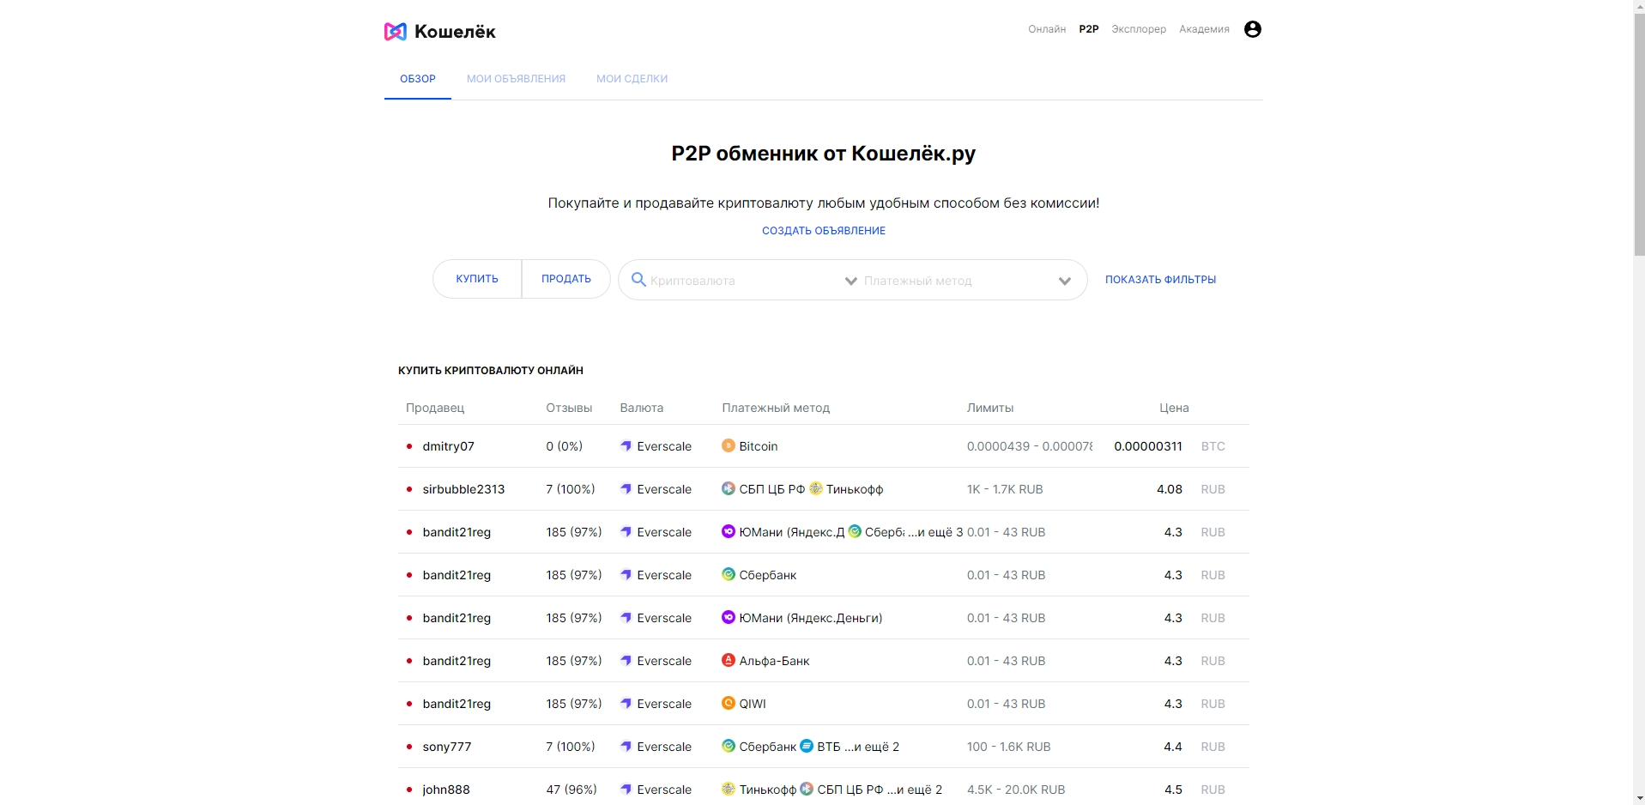Viewport: 1645px width, 805px height.
Task: Click the Тинькофф icon in john888 row
Action: point(728,789)
